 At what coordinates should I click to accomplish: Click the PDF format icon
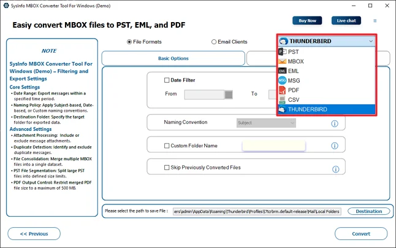tap(282, 90)
